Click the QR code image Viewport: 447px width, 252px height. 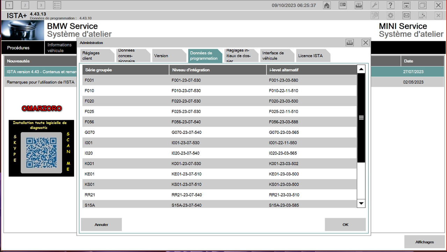point(41,153)
